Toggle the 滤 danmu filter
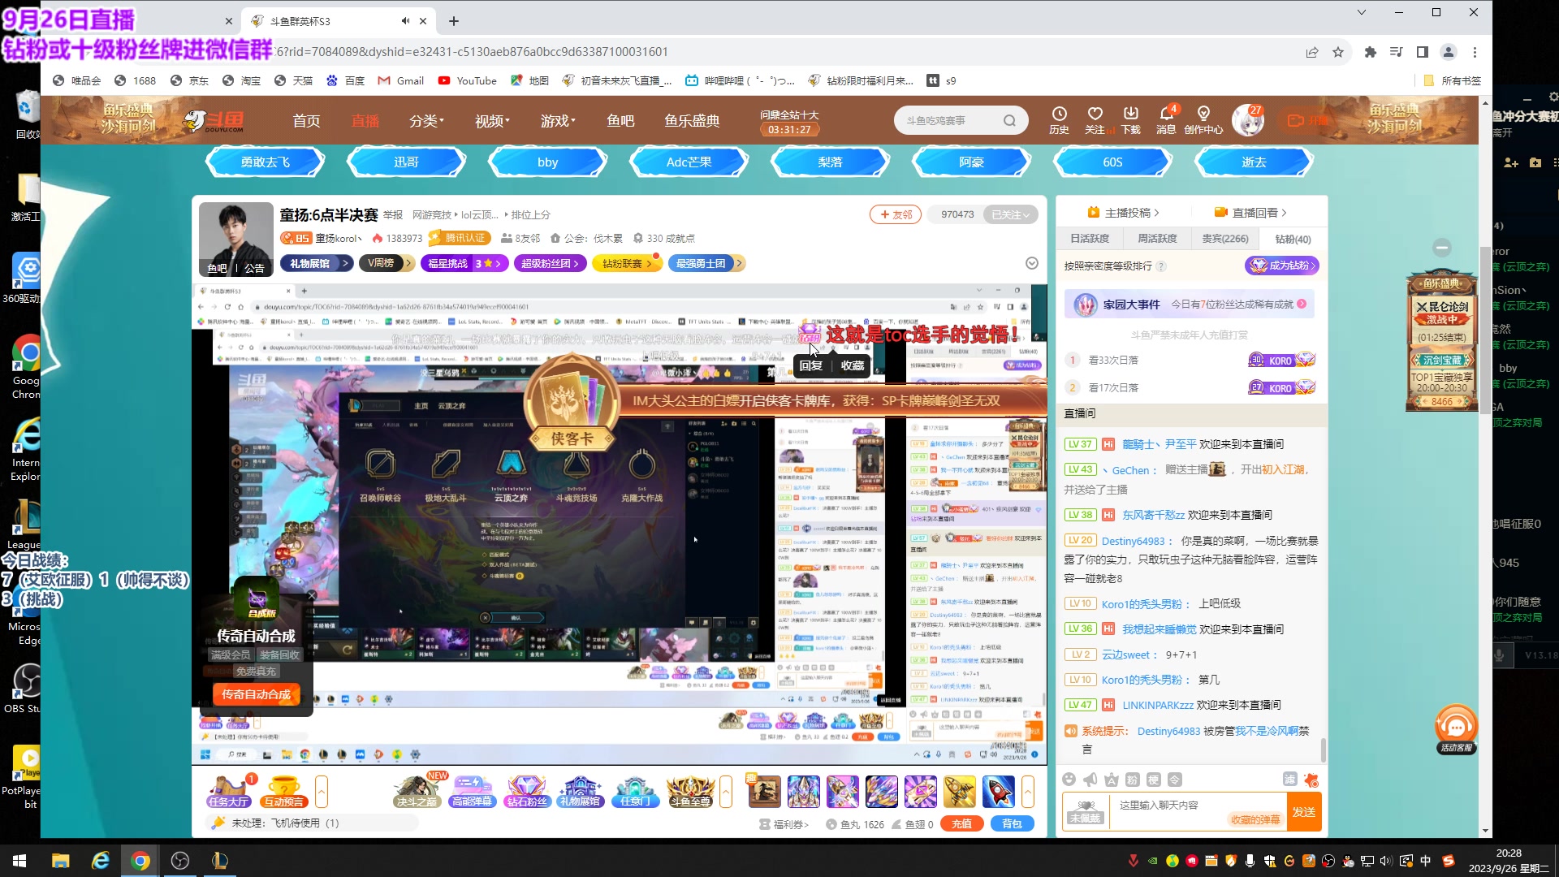The height and width of the screenshot is (877, 1559). coord(1290,779)
